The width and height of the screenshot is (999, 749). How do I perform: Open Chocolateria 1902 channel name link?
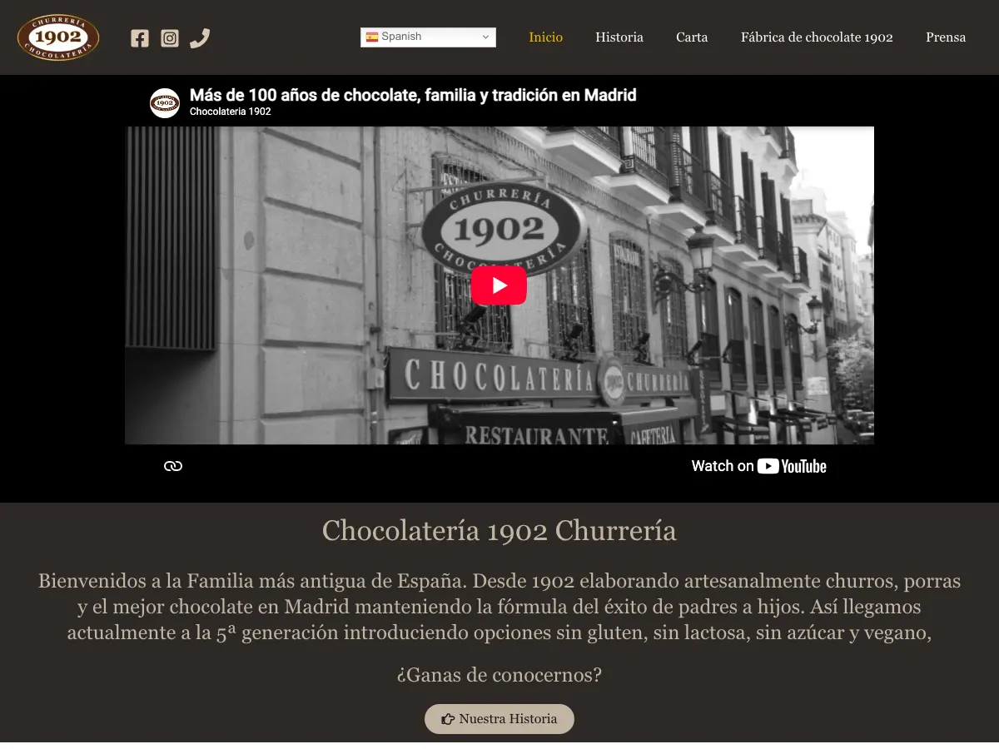click(x=230, y=112)
